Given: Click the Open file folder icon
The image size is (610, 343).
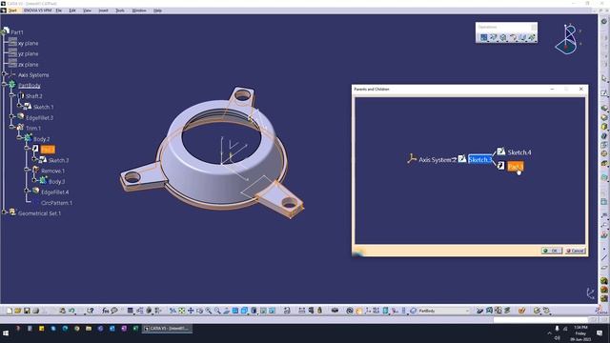Looking at the screenshot, I should click(18, 311).
